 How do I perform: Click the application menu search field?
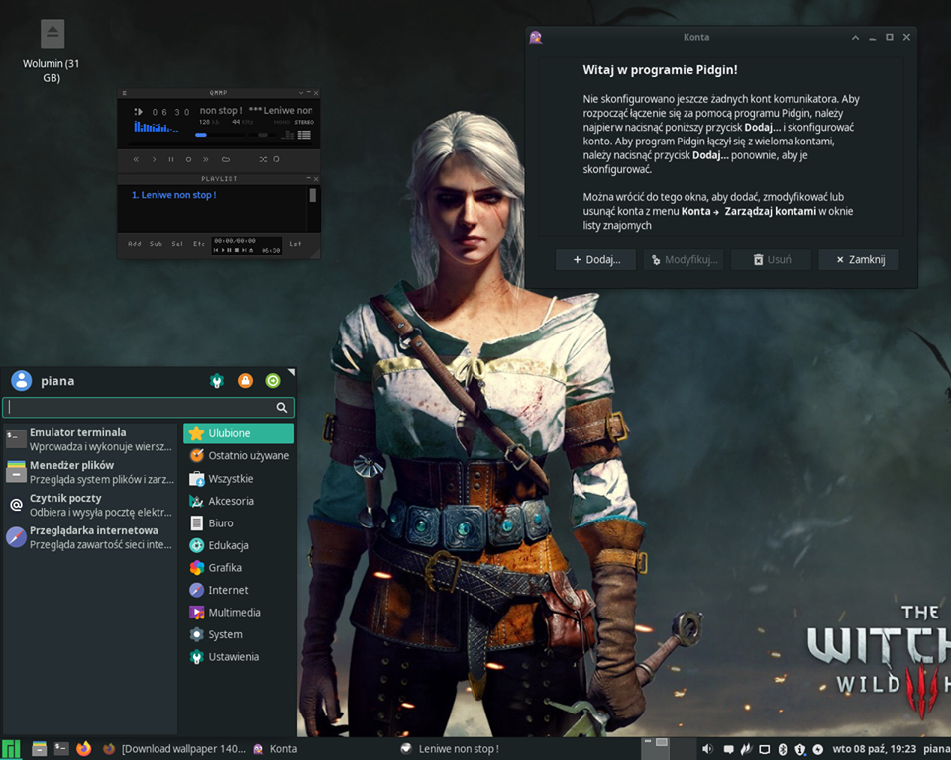click(x=139, y=407)
